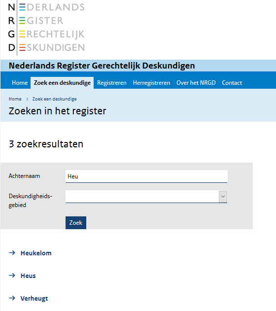276x311 pixels.
Task: Open the Heukelom search result
Action: click(36, 253)
